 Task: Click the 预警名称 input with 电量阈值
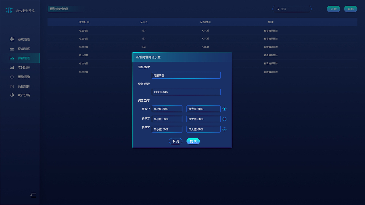pos(186,75)
